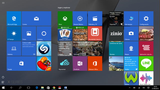
Task: Open the Noticias news tile
Action: pos(87,48)
